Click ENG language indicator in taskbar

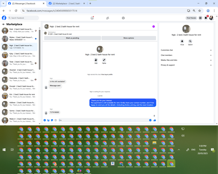[x=193, y=150]
